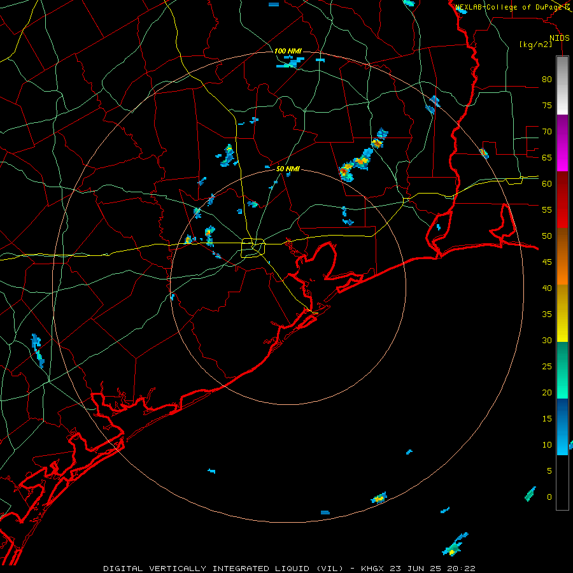Click the red segment of the color bar

(x=562, y=200)
